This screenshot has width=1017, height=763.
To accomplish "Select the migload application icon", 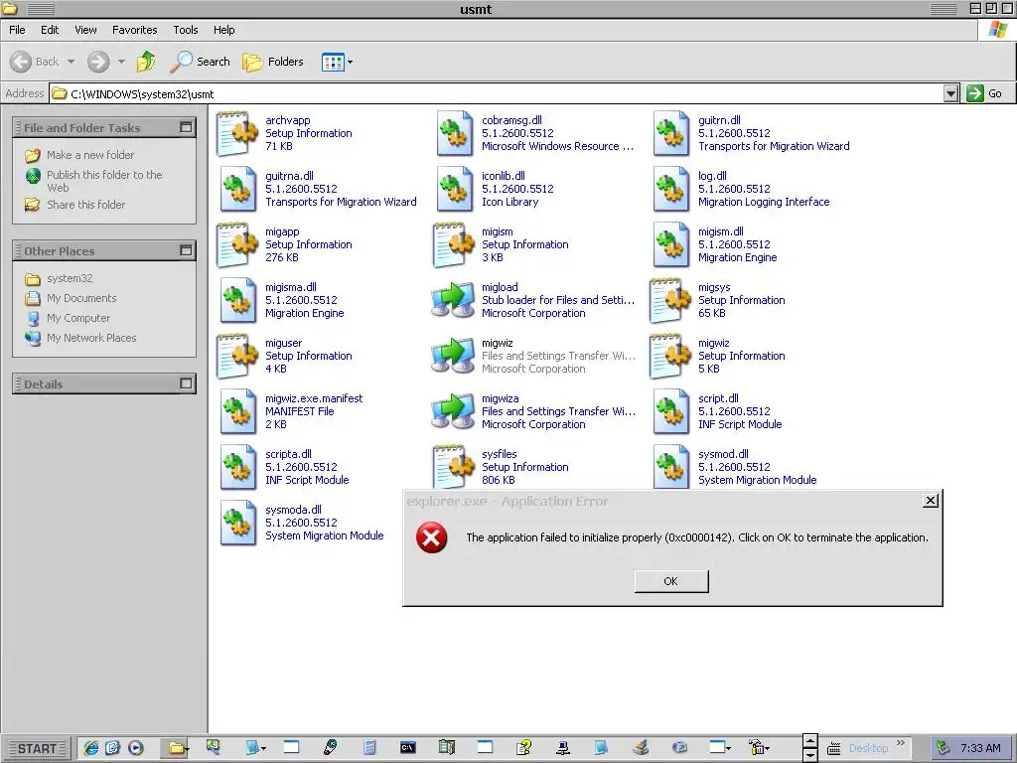I will click(x=453, y=300).
